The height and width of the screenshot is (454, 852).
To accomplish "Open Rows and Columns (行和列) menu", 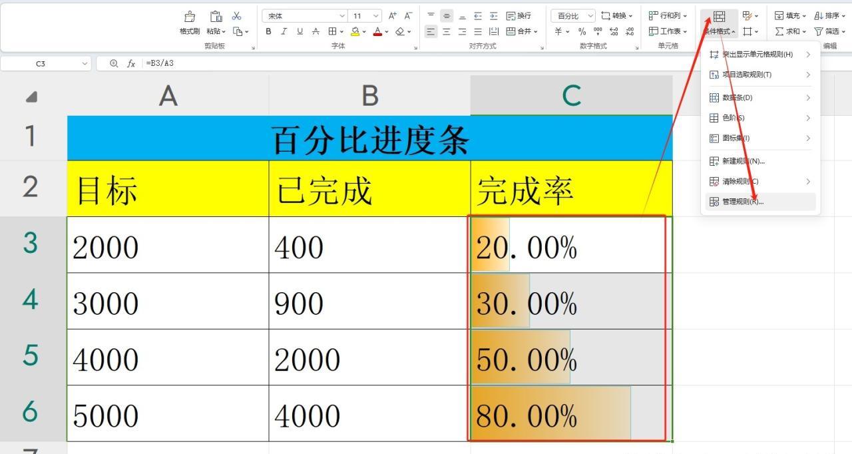I will pyautogui.click(x=668, y=15).
